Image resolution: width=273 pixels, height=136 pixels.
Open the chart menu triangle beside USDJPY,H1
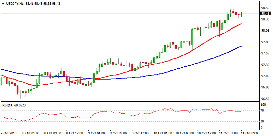3,3
